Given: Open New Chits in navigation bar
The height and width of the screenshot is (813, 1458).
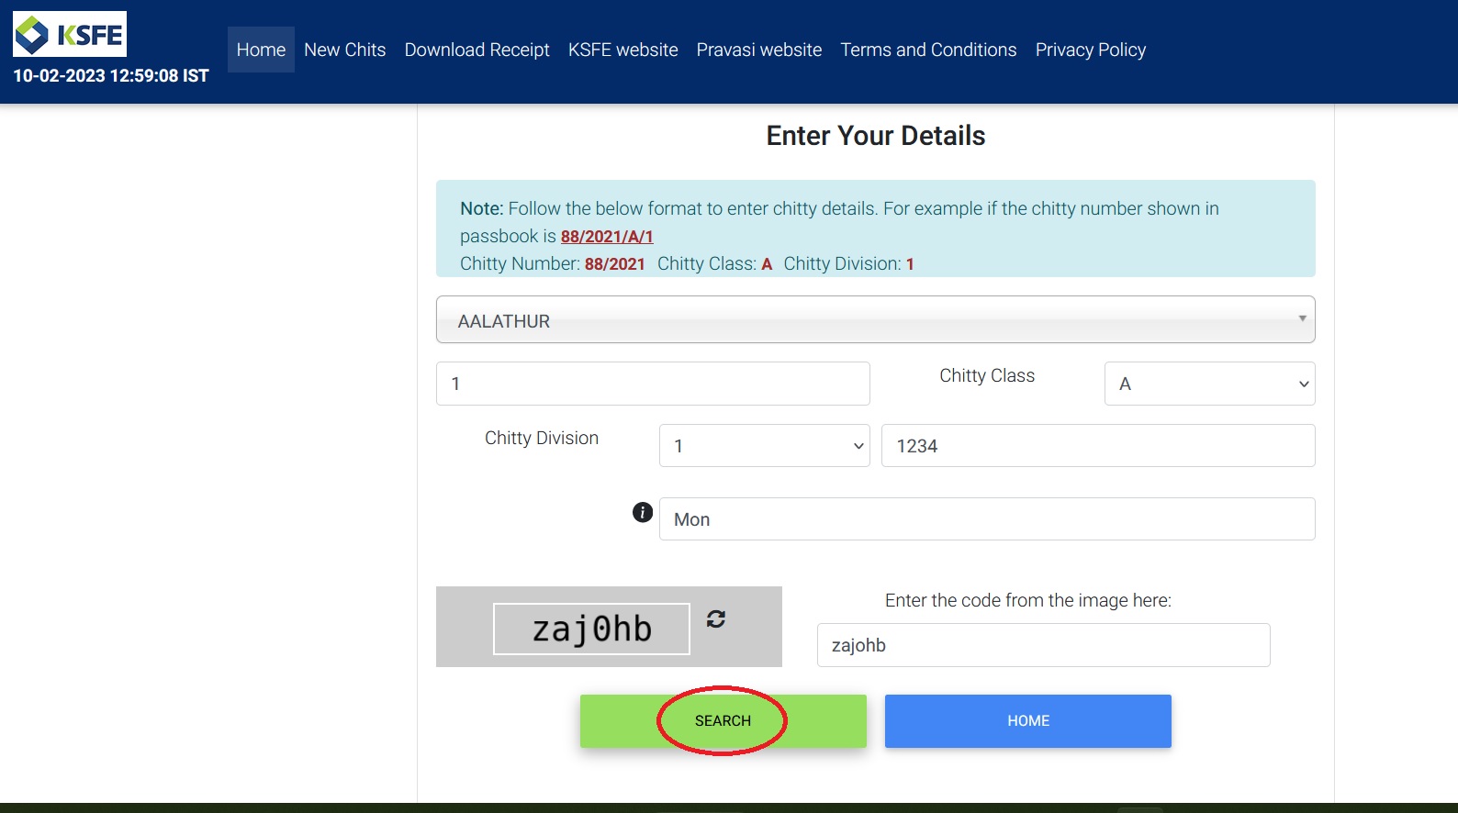Looking at the screenshot, I should click(344, 50).
